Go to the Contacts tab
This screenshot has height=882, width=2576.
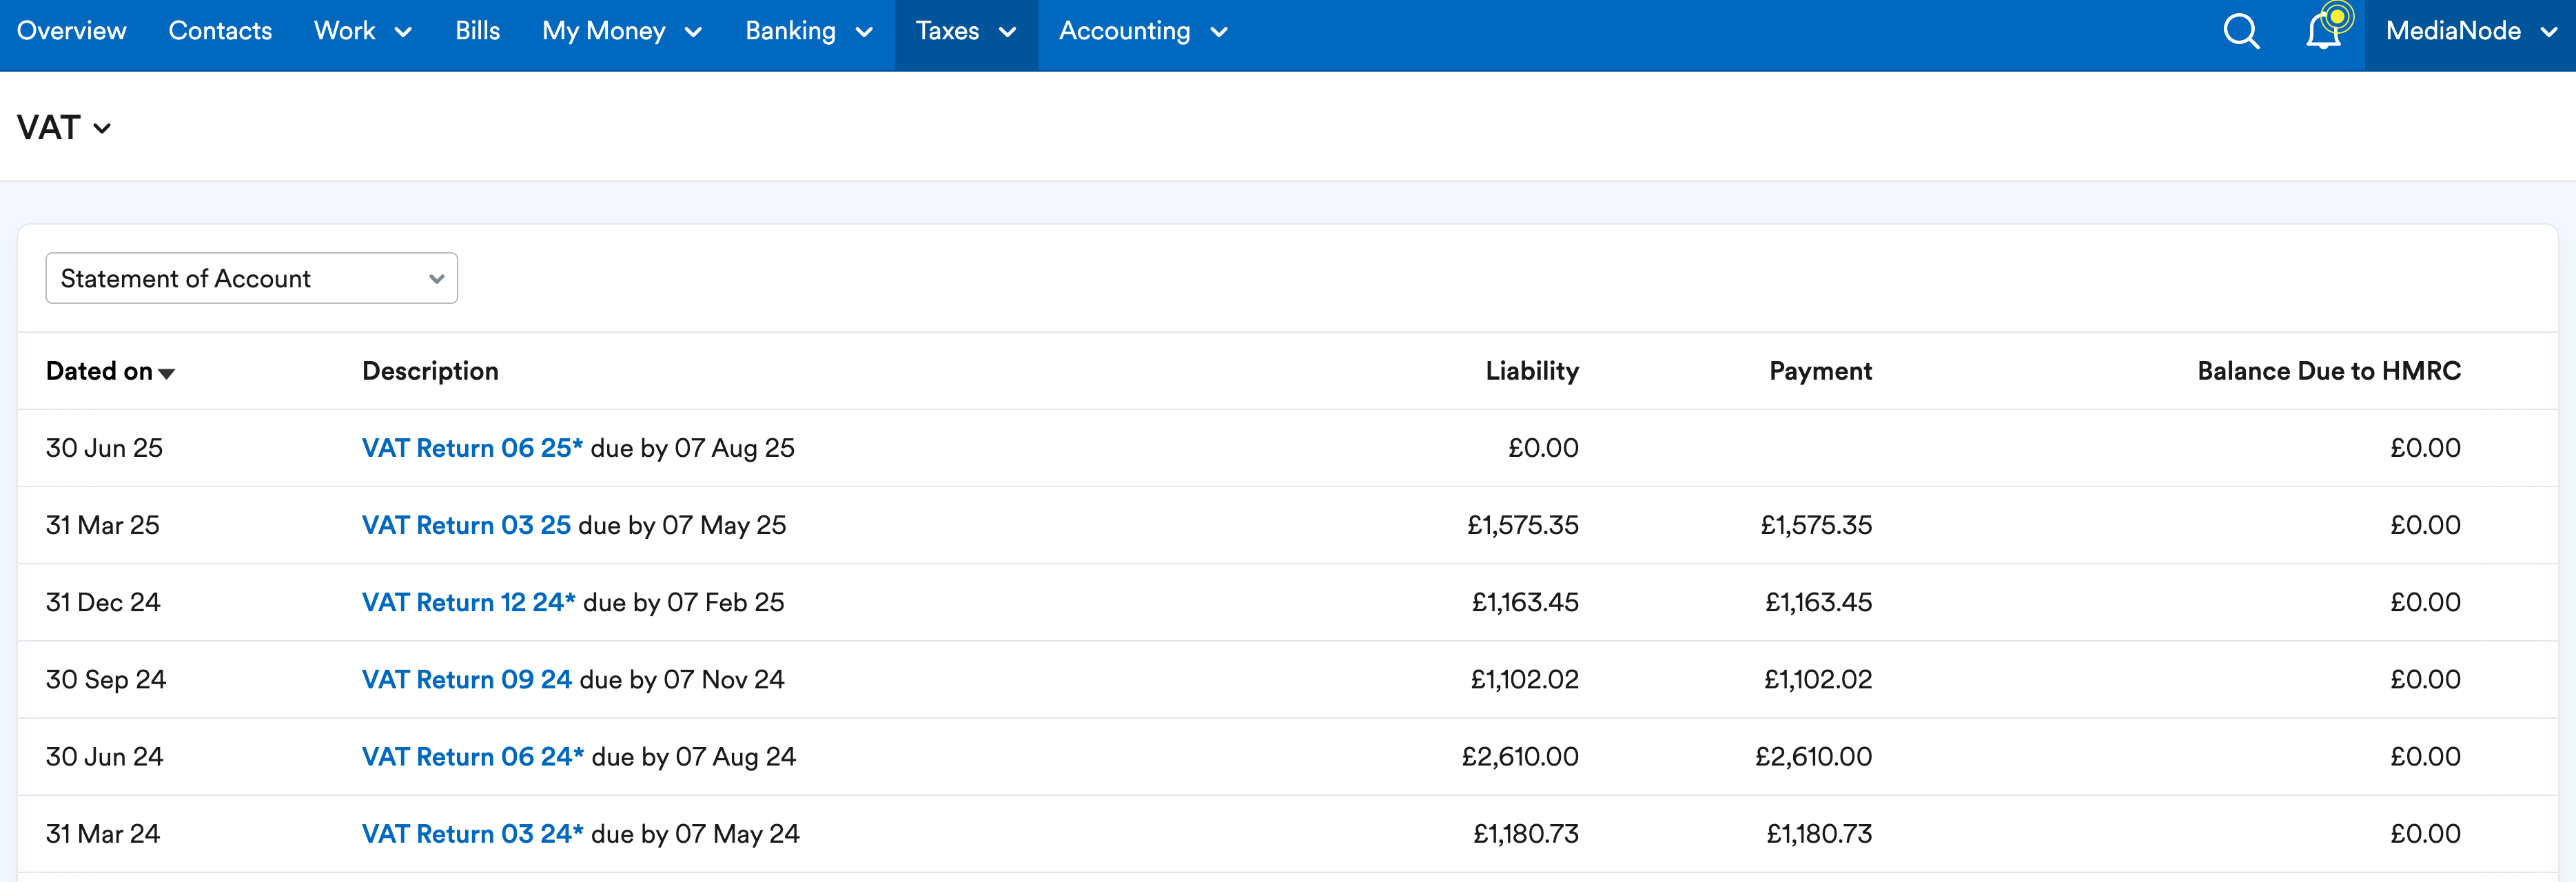click(220, 32)
